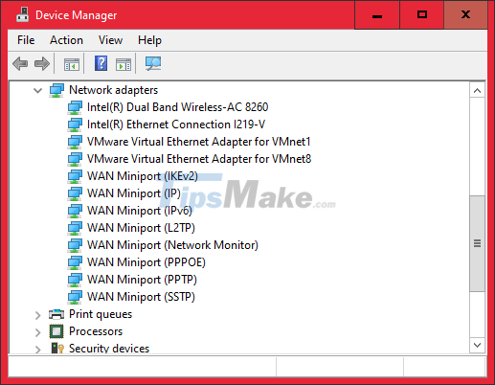495x385 pixels.
Task: Click the scrollbar down arrow
Action: tap(477, 345)
